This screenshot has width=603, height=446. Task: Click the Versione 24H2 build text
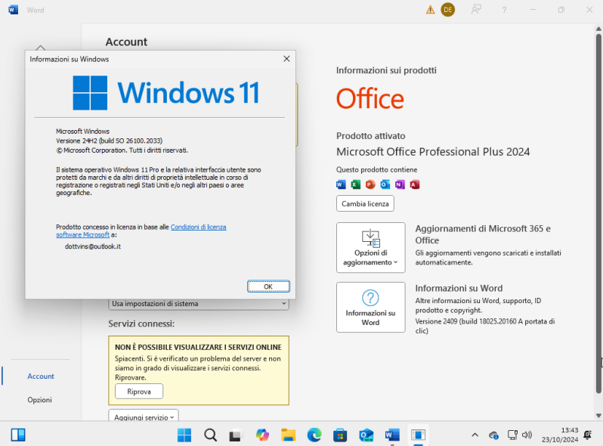click(x=110, y=141)
